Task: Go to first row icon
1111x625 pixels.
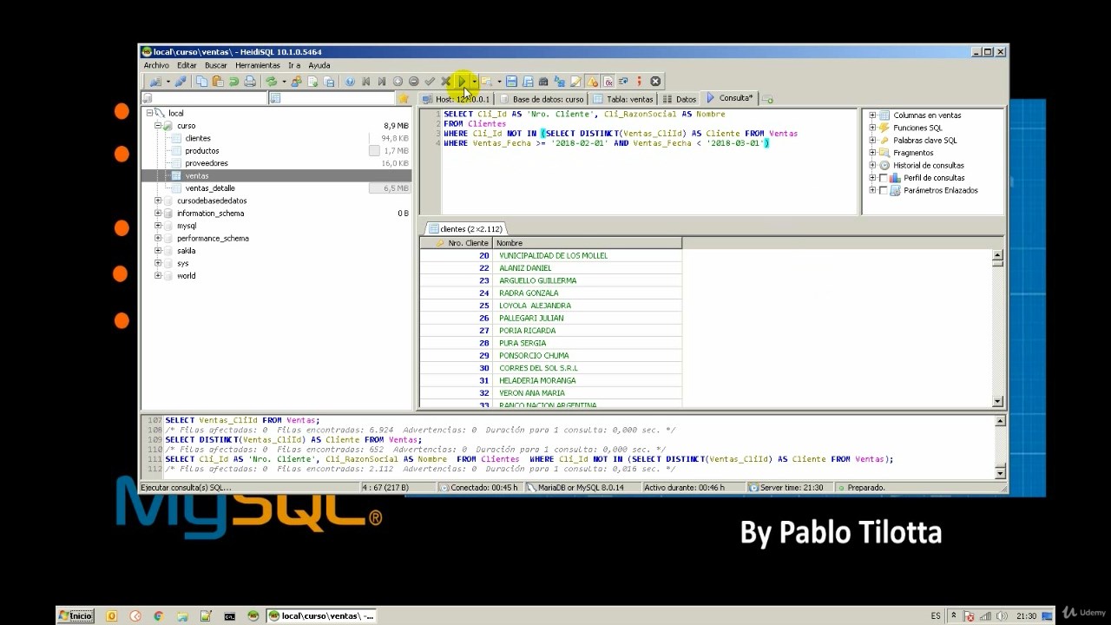Action: coord(365,82)
